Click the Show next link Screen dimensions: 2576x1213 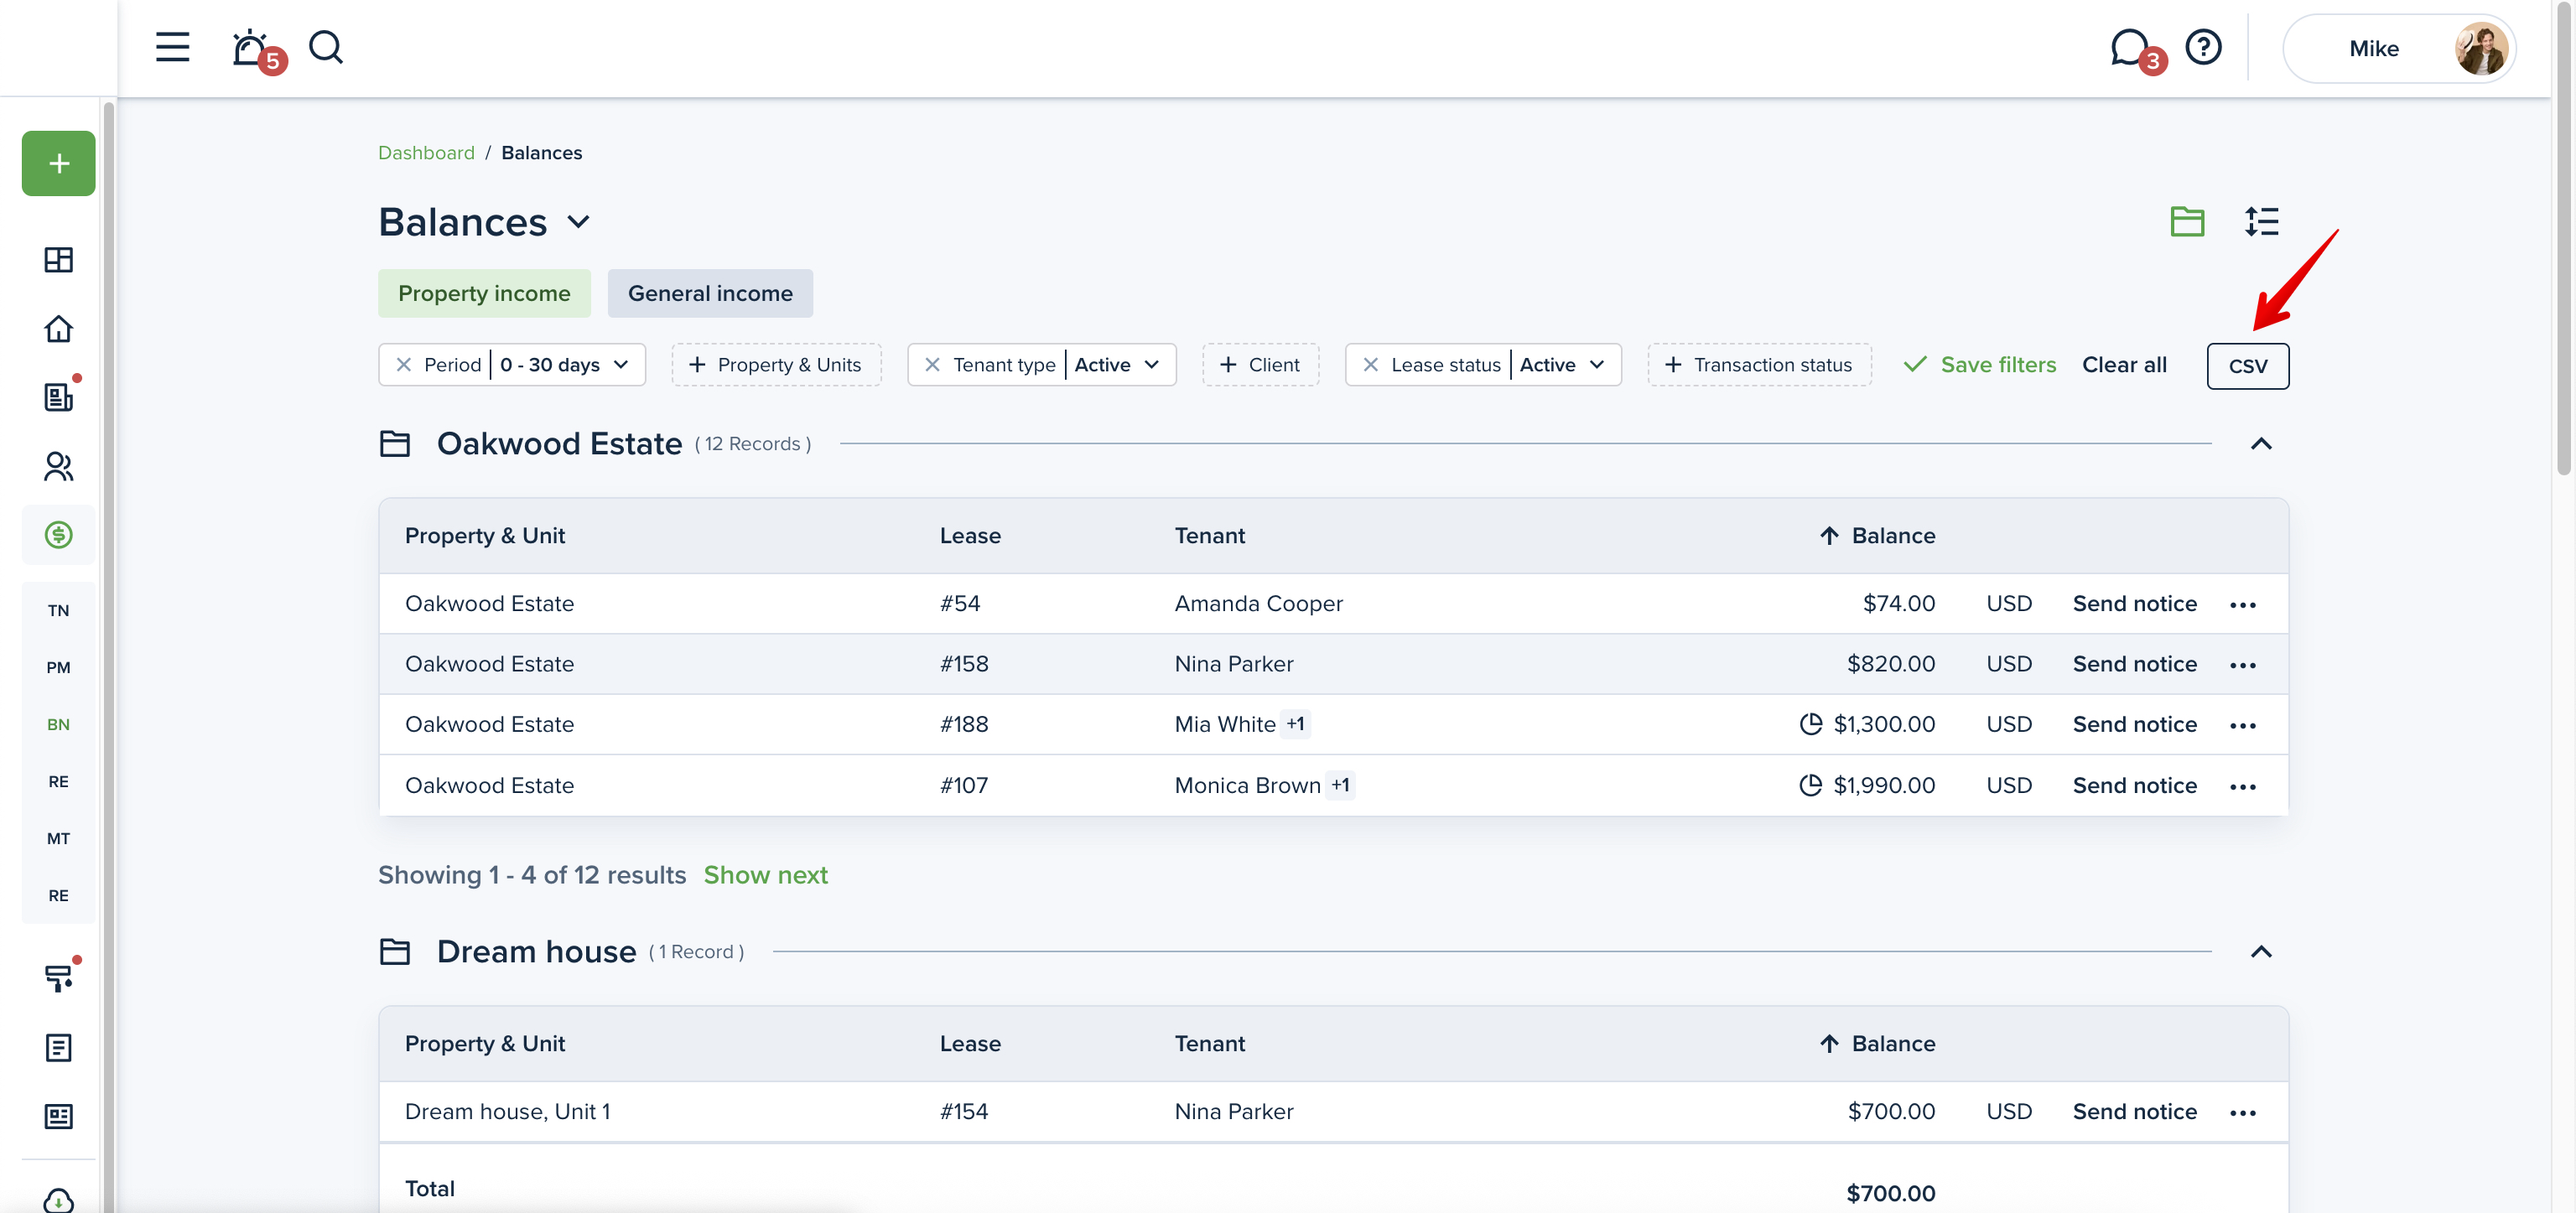pyautogui.click(x=765, y=875)
